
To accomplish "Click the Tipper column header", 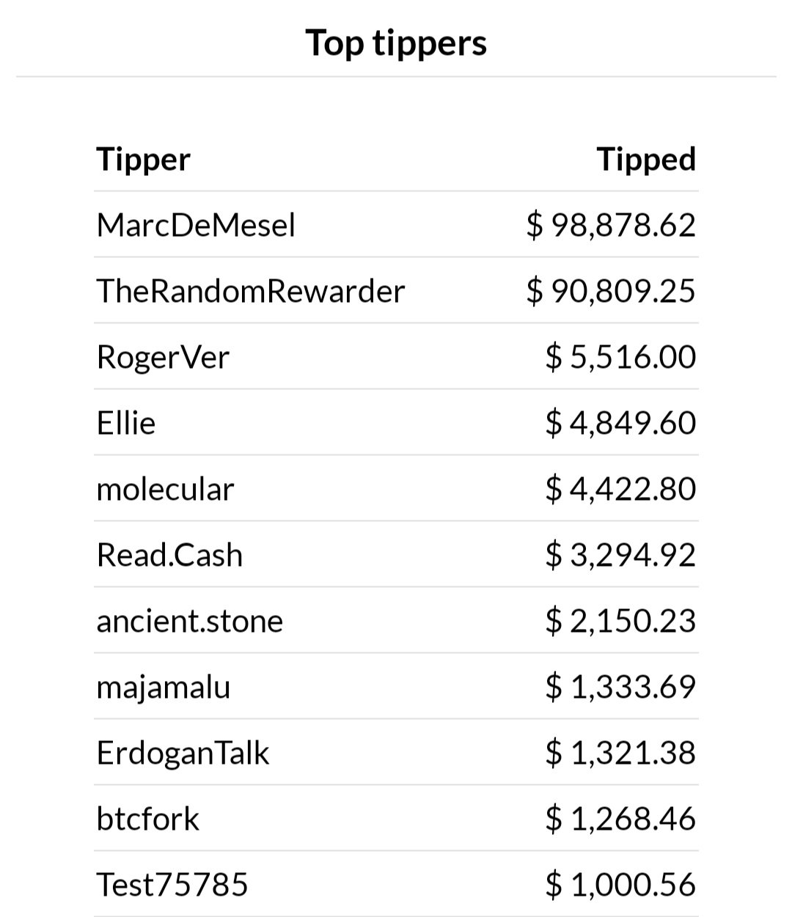I will tap(144, 160).
